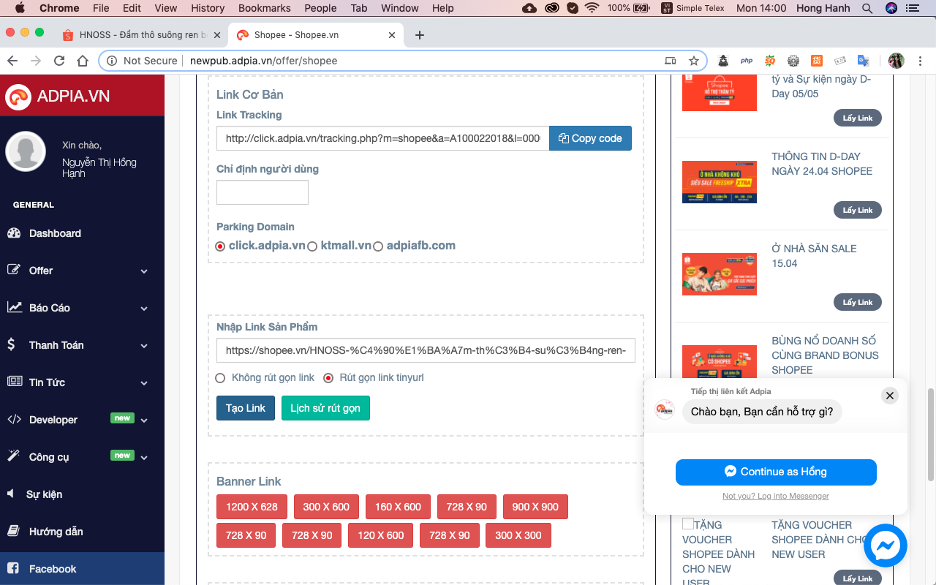Close the Adpia chat popup

pos(889,396)
